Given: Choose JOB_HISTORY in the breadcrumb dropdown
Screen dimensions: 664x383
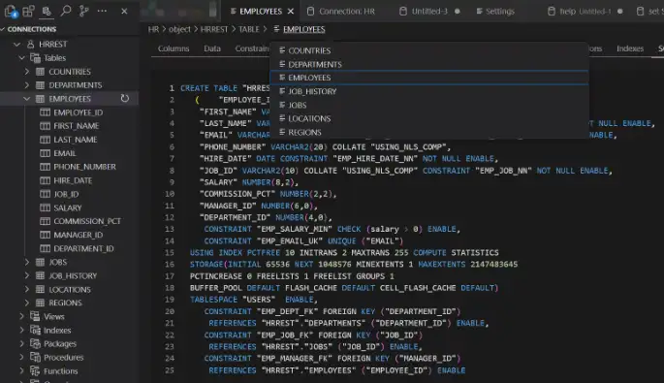Looking at the screenshot, I should click(429, 91).
